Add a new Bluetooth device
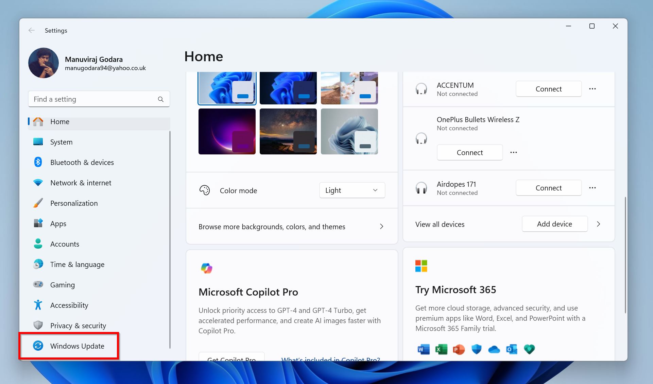Viewport: 653px width, 384px height. coord(554,223)
